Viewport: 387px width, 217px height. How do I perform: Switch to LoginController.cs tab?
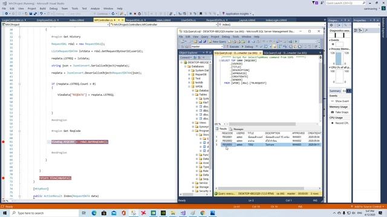14,20
